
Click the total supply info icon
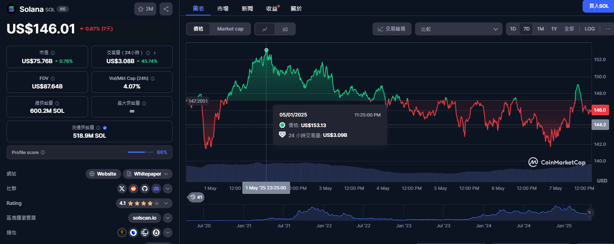[57, 103]
